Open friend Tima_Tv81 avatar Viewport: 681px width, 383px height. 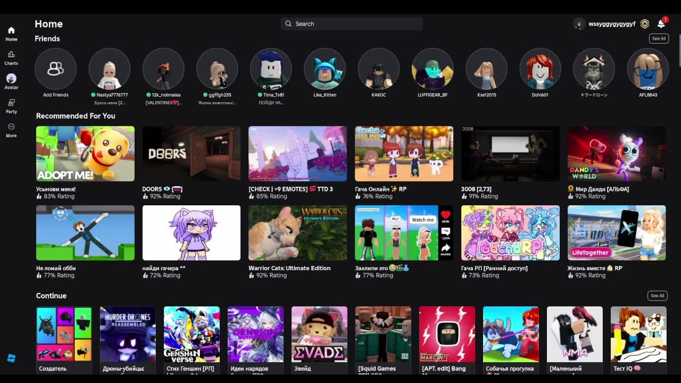coord(271,69)
